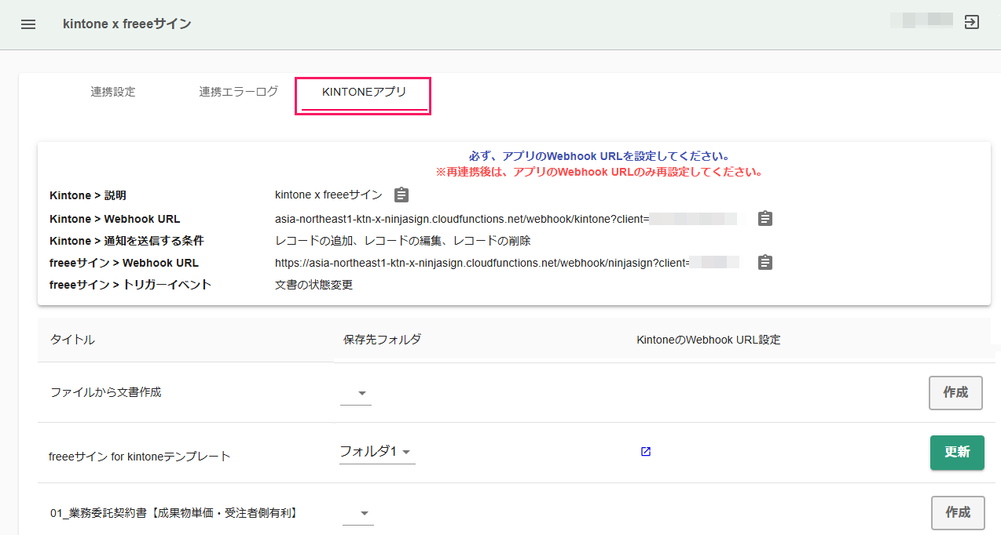Click the Kintone > 通知を送信する条件 label
The image size is (1001, 535).
coord(126,241)
